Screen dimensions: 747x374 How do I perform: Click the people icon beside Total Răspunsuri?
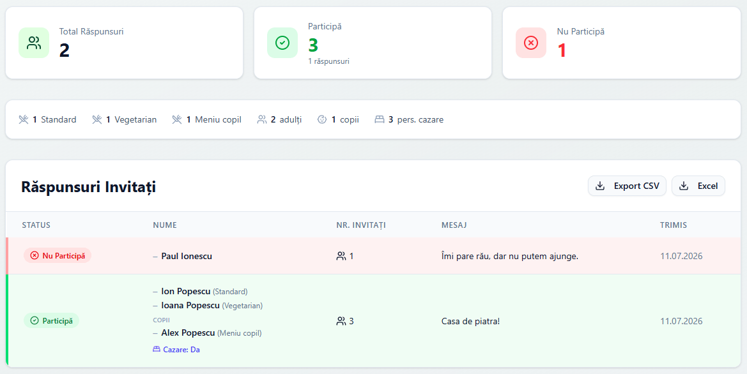click(34, 43)
